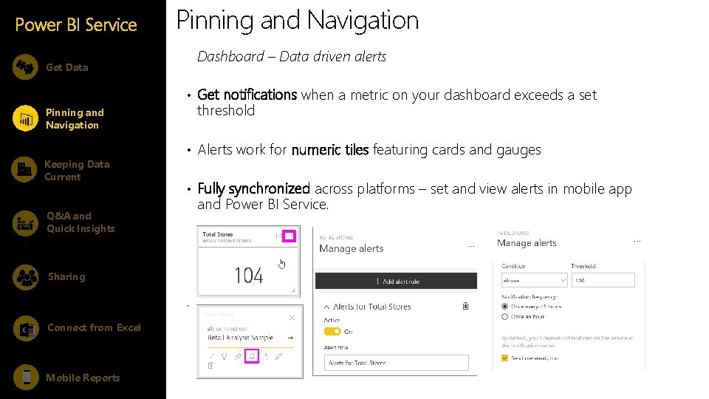Click the Connect from Excel icon
Screen dimensions: 709x399
(x=27, y=328)
